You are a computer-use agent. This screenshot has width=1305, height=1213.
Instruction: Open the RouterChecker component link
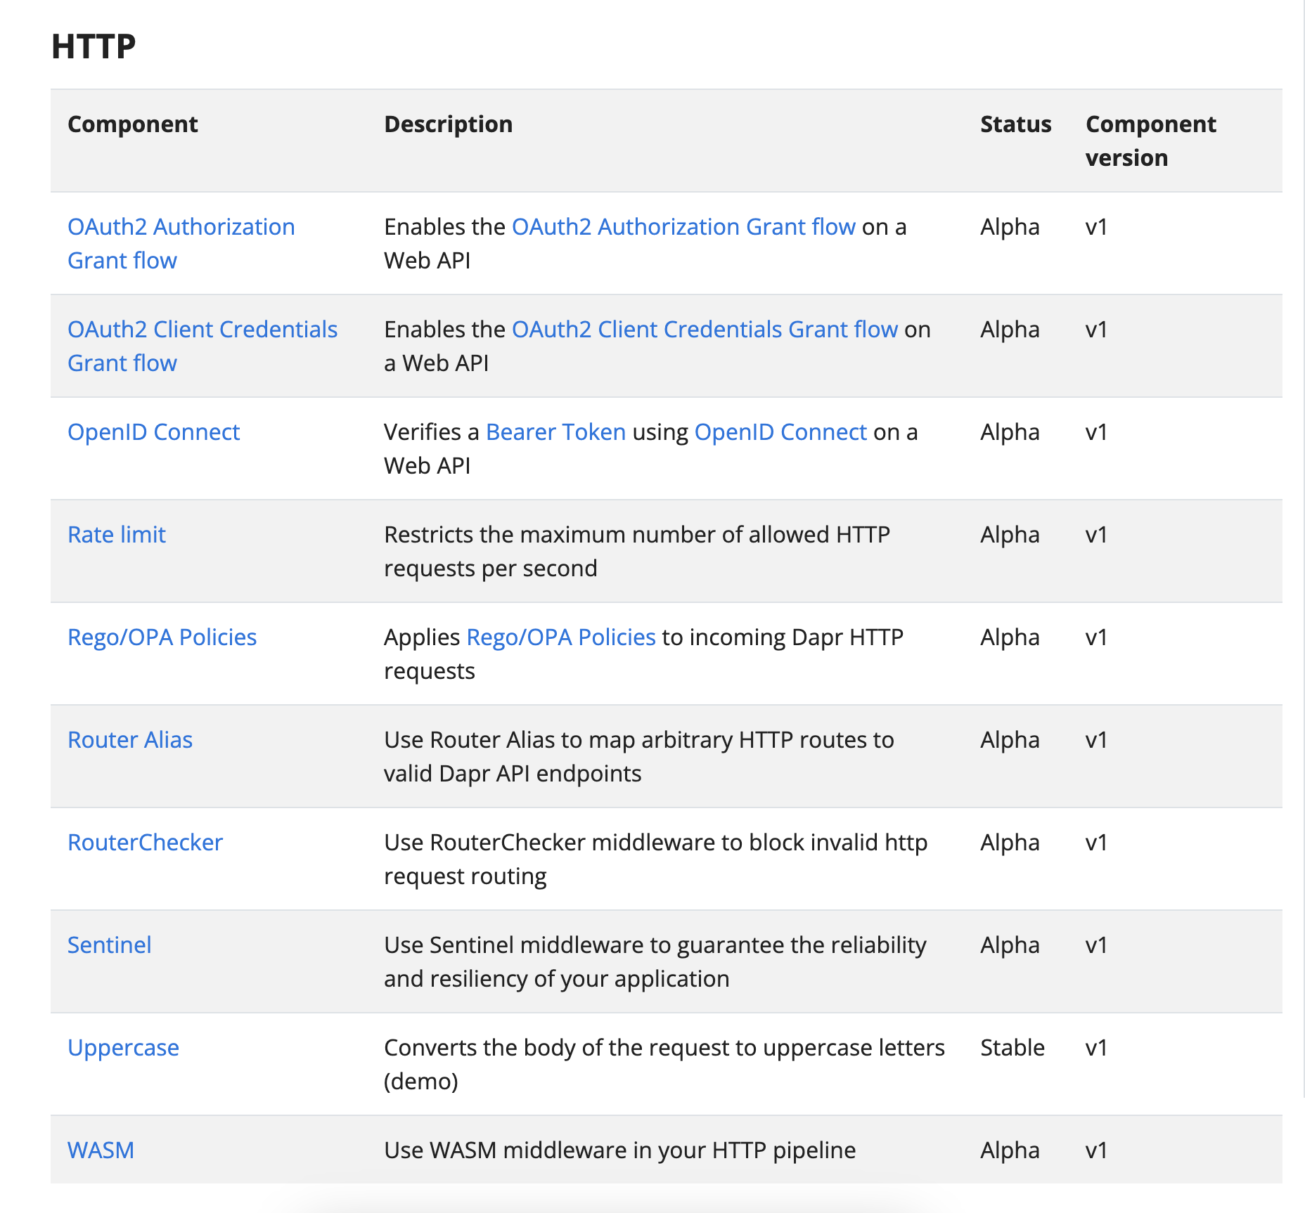pos(145,842)
